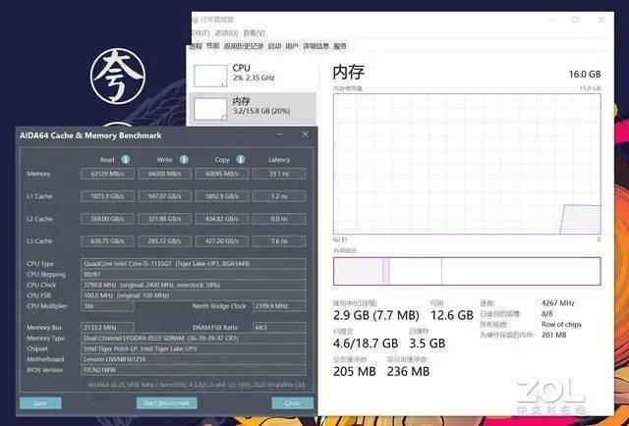
Task: Select the 内存 item in Task Manager sidebar
Action: 253,108
